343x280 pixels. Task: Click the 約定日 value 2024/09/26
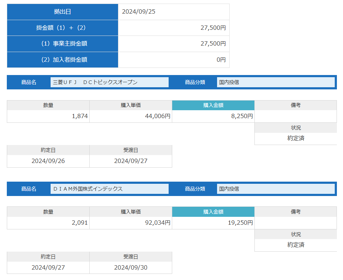(48, 161)
